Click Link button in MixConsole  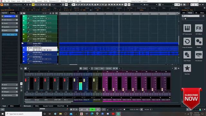pyautogui.click(x=85, y=68)
